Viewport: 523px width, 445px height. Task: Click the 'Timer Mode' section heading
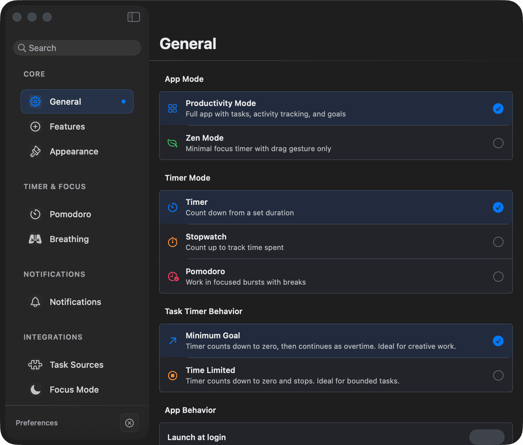[188, 178]
